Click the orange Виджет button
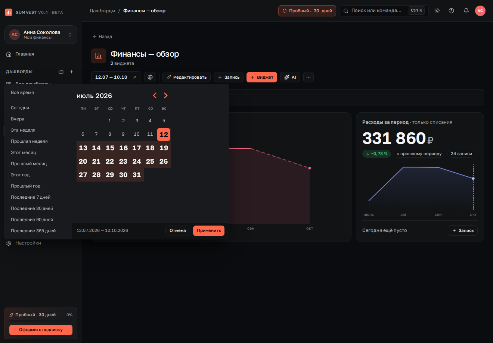The image size is (493, 343). point(262,77)
